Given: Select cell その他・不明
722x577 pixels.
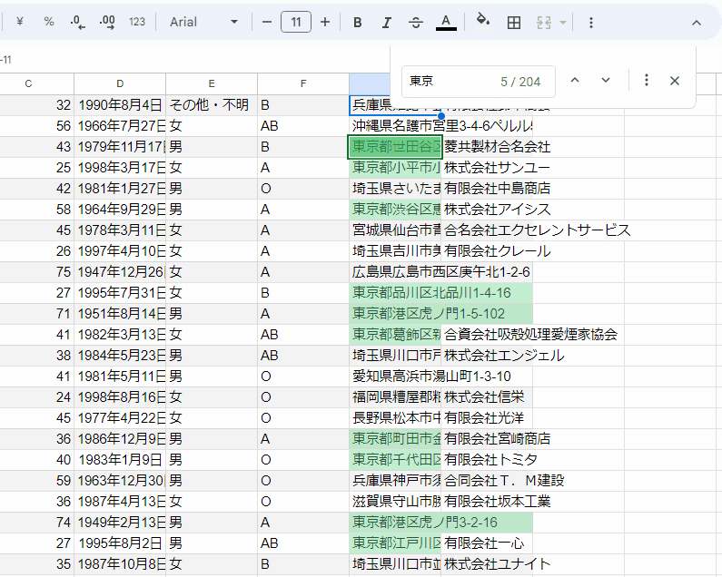Looking at the screenshot, I should [212, 105].
